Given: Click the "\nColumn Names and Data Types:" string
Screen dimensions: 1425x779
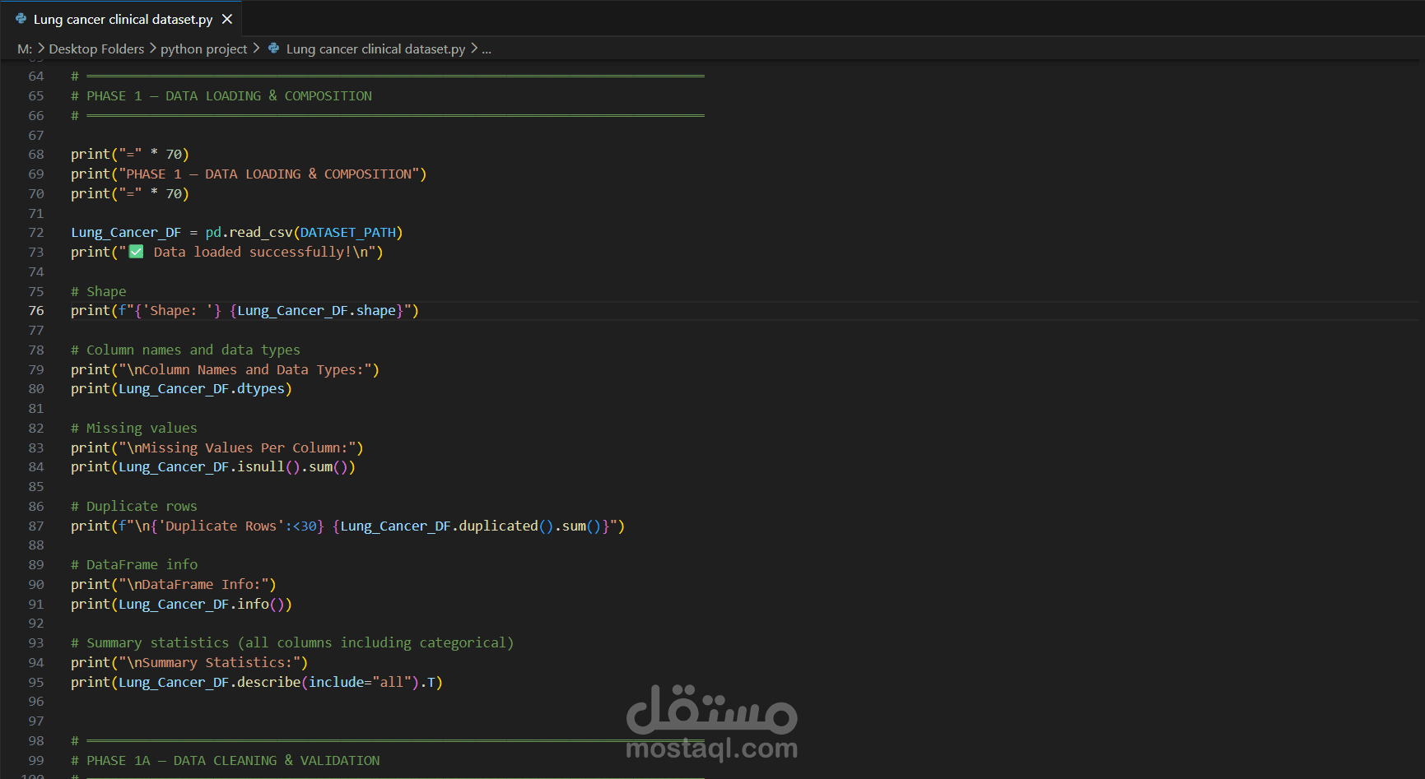Looking at the screenshot, I should (245, 370).
